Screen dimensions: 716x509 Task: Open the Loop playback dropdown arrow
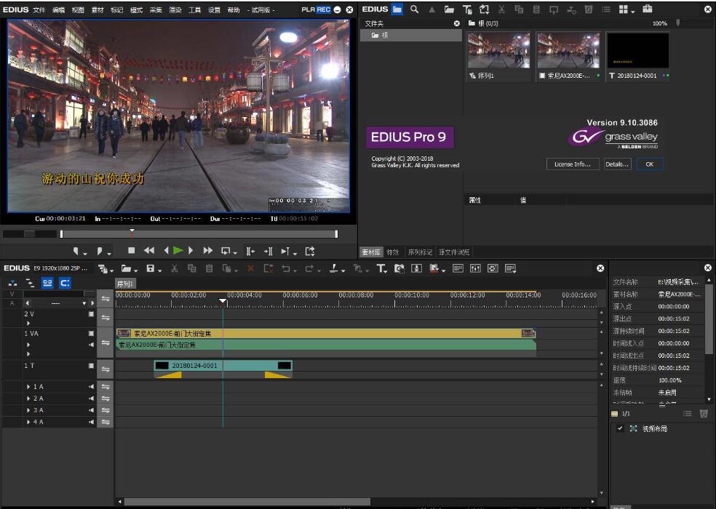235,253
